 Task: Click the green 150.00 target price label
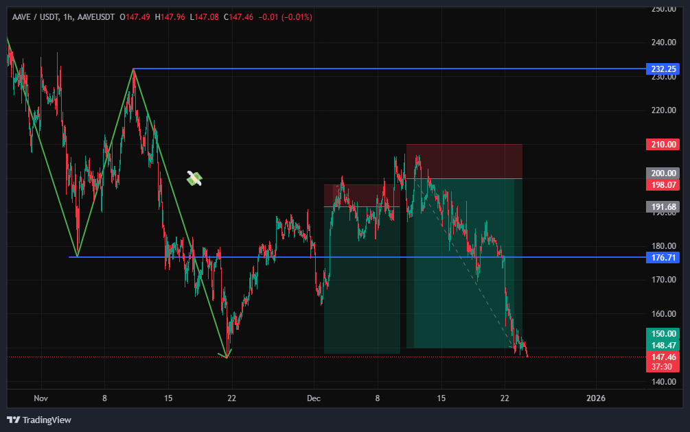663,333
